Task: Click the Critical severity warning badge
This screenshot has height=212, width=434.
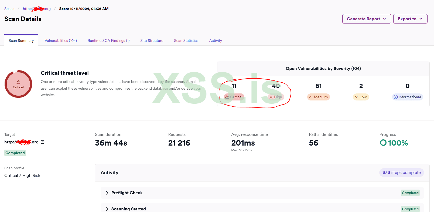Action: (234, 97)
